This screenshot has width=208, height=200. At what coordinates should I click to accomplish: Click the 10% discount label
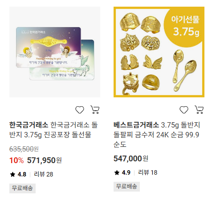tap(16, 160)
